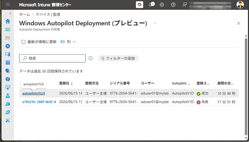
Task: Open the feedback icon
Action: [x=184, y=5]
